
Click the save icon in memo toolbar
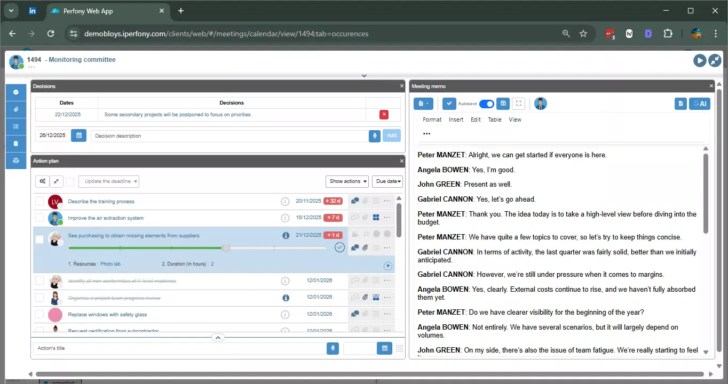pos(502,103)
